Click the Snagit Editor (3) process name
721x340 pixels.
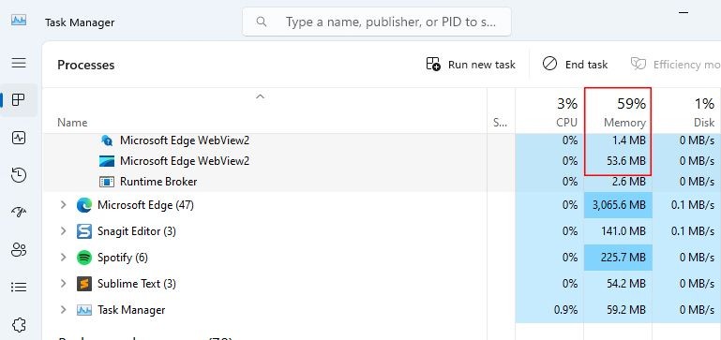(x=137, y=231)
